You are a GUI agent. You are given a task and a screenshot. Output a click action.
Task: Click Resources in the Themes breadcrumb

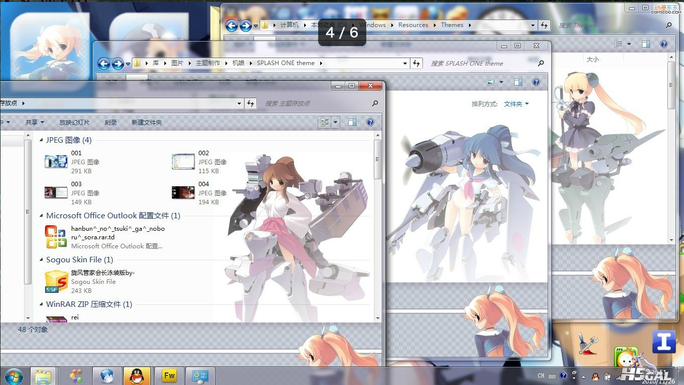point(413,25)
